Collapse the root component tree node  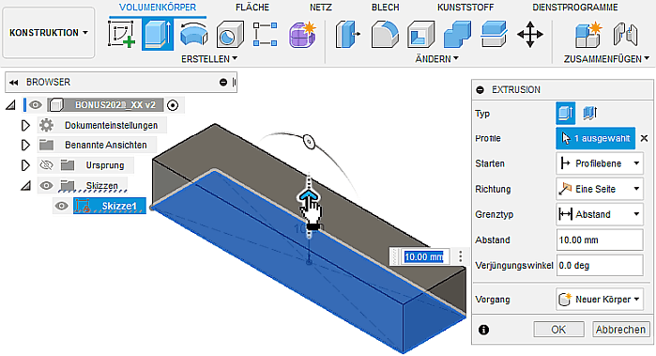click(x=10, y=105)
